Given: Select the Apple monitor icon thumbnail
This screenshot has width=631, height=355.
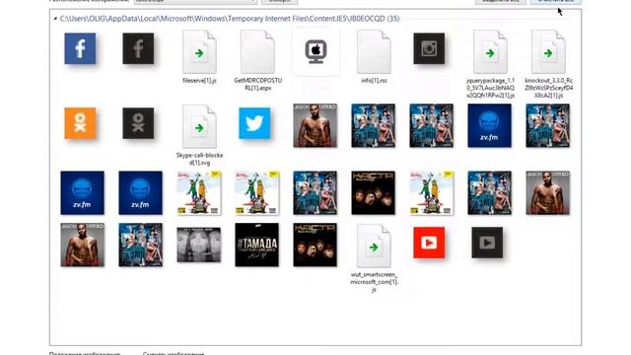Looking at the screenshot, I should tap(315, 51).
